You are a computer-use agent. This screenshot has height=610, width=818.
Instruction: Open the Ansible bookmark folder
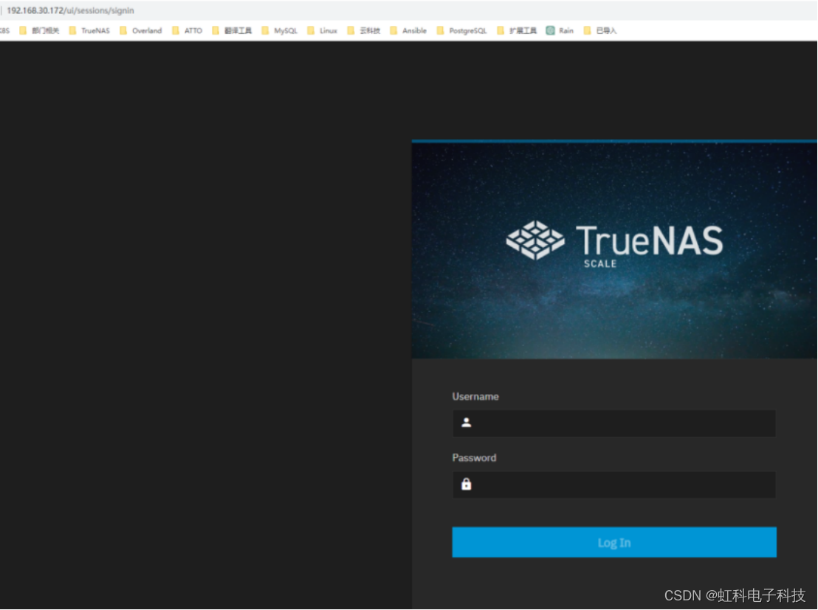pos(408,31)
